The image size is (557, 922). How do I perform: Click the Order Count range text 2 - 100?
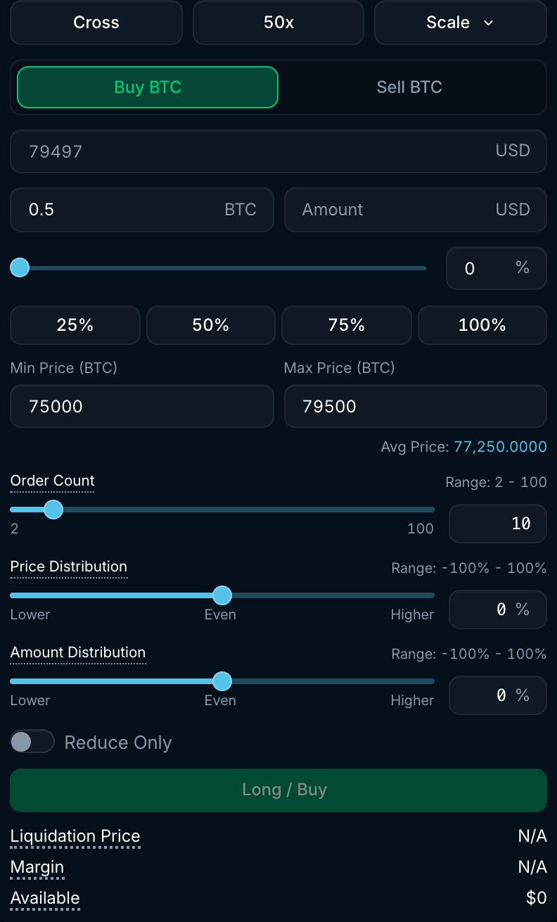click(496, 483)
